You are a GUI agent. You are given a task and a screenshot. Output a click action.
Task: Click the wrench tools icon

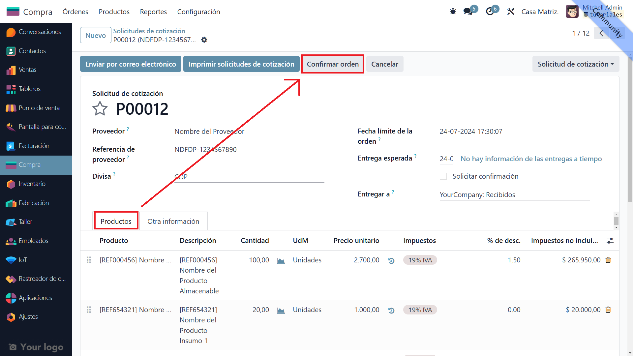511,12
